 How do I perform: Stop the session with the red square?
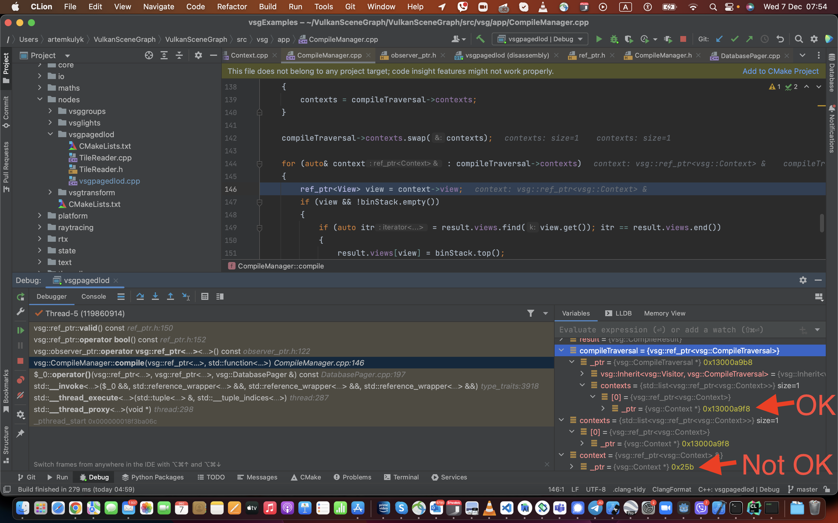pos(20,361)
